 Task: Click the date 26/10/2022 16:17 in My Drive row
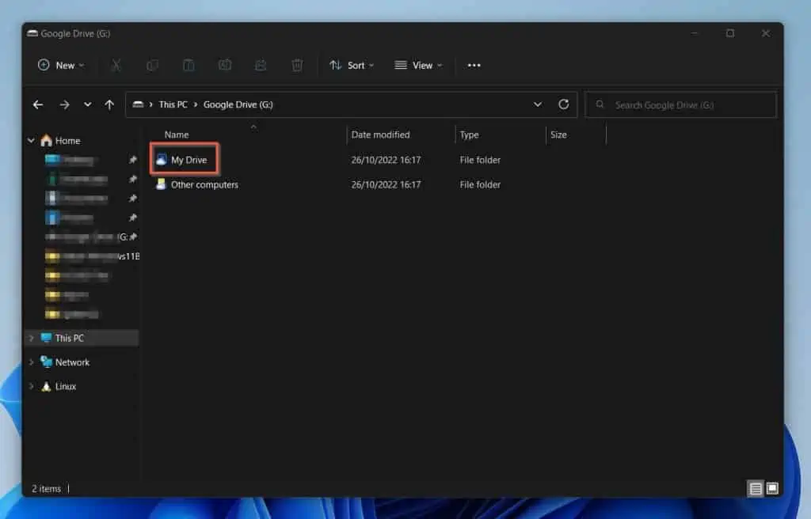pos(386,160)
